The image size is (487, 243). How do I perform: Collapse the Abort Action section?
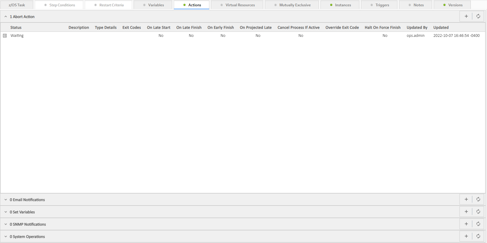6,17
